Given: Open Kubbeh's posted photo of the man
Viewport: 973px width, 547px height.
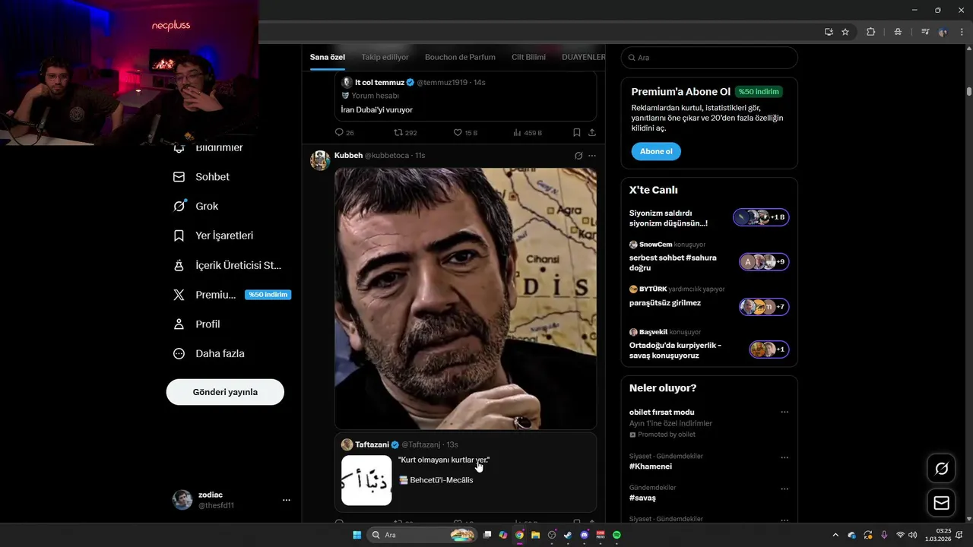Looking at the screenshot, I should (465, 298).
